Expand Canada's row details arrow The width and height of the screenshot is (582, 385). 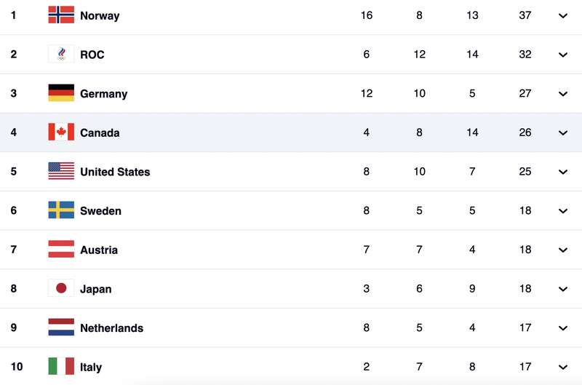562,132
